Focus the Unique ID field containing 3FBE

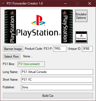(x=87, y=49)
